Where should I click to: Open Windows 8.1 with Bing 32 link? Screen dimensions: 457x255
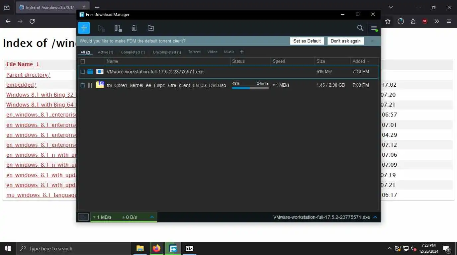pyautogui.click(x=41, y=95)
